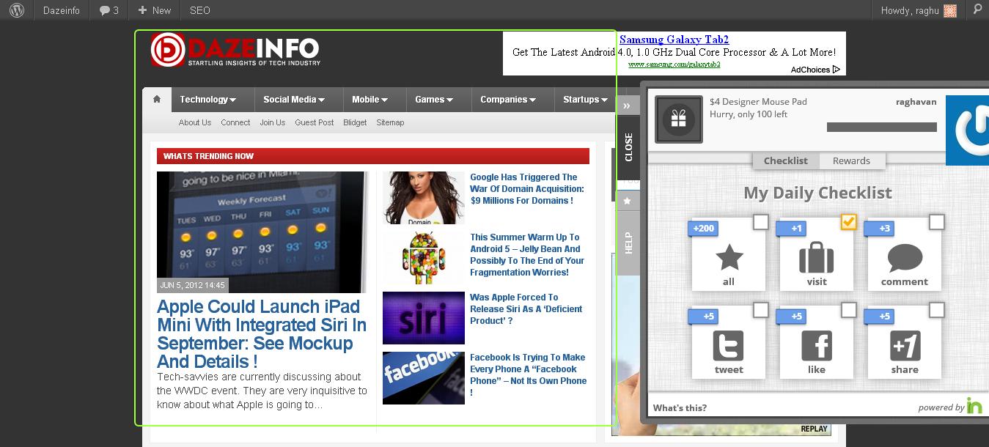The height and width of the screenshot is (447, 989).
Task: Open the Sitemap link
Action: click(x=390, y=122)
